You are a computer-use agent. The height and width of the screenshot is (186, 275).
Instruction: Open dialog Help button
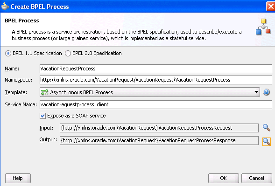coord(18,178)
